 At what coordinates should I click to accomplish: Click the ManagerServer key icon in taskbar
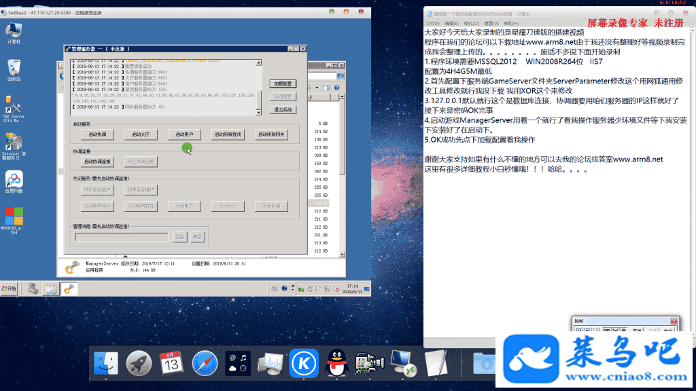[x=69, y=288]
